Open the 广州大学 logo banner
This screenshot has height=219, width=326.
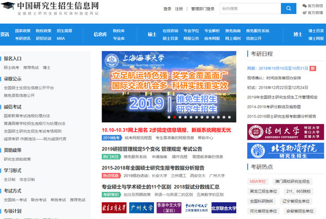tap(141, 208)
